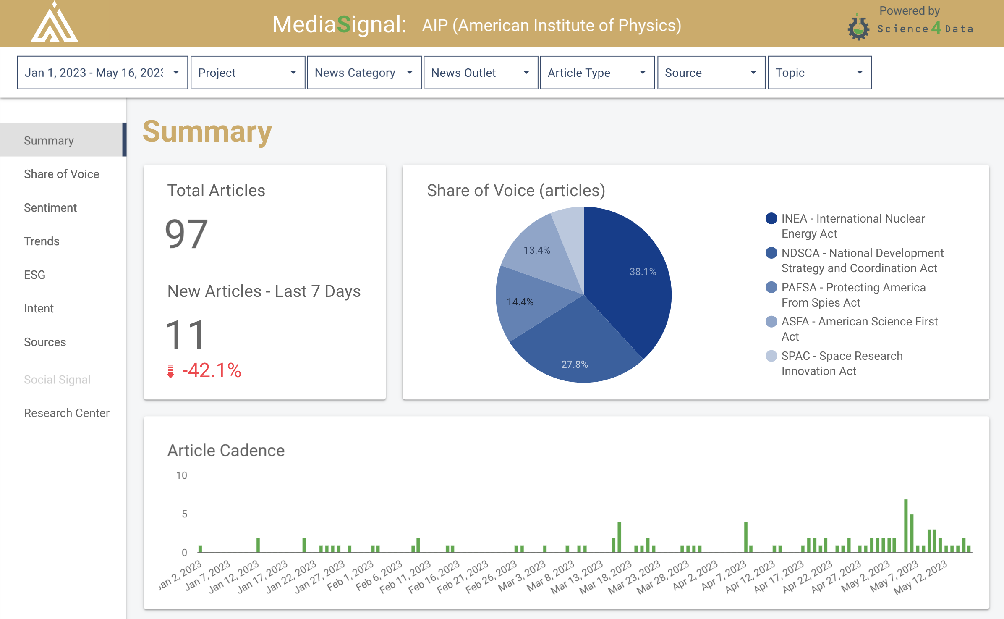
Task: Expand the News Outlet dropdown
Action: pos(481,73)
